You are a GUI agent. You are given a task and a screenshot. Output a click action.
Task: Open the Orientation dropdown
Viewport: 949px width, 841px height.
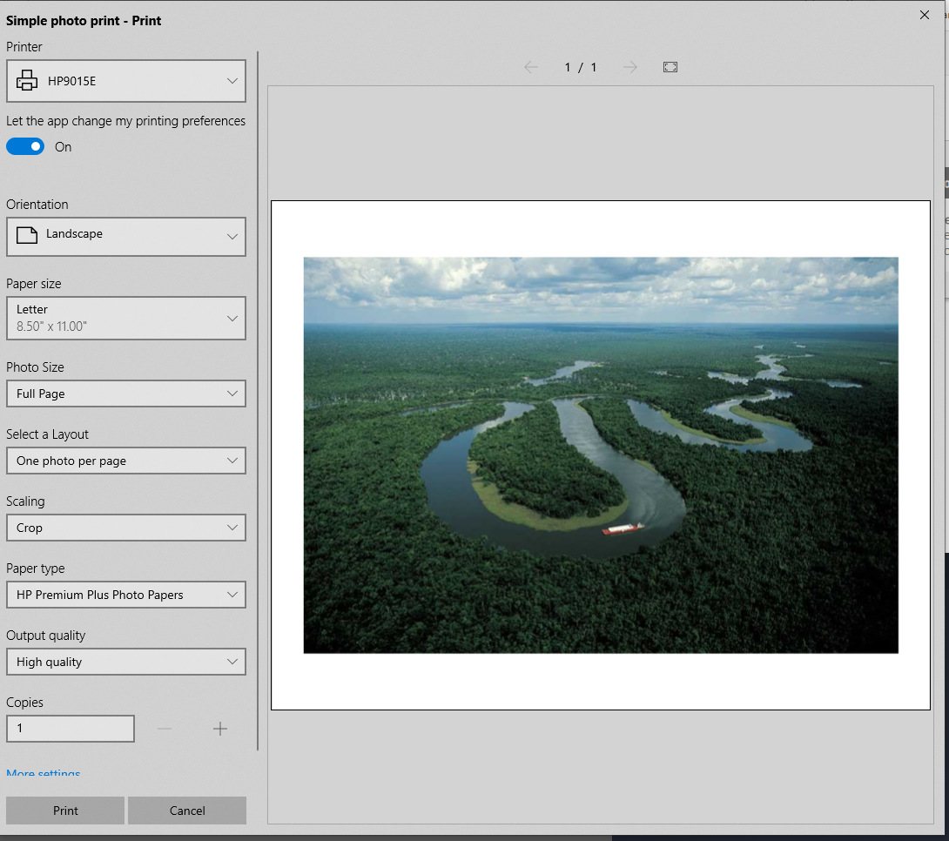[126, 237]
